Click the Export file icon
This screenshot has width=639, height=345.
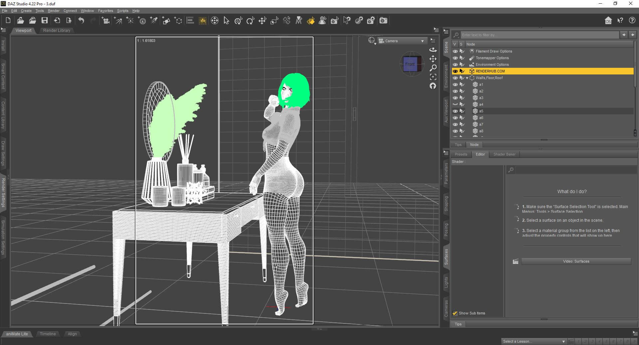pos(69,21)
